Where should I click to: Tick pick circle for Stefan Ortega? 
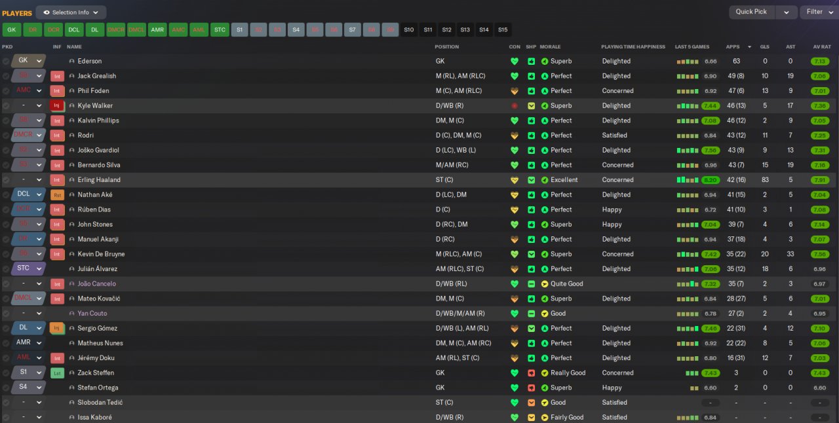(6, 388)
